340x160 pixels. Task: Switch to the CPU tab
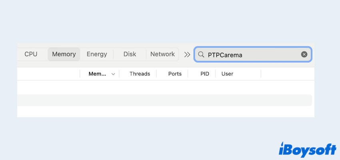click(31, 54)
